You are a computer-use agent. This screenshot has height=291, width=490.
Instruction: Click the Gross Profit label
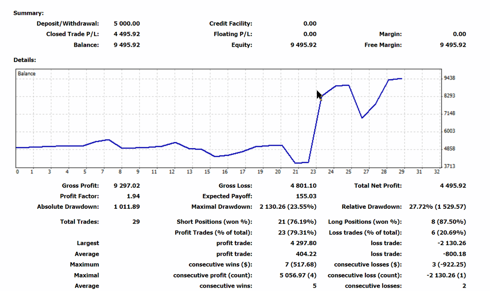(80, 186)
